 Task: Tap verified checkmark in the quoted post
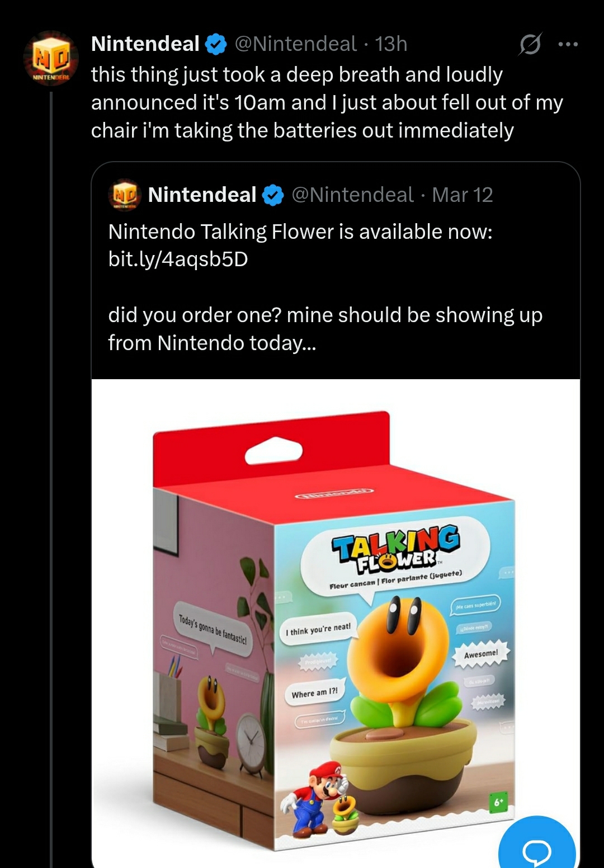273,195
